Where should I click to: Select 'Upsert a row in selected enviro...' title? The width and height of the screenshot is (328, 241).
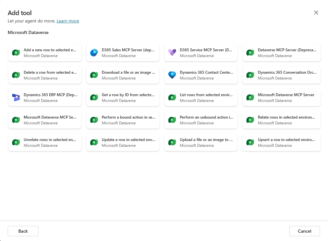tap(286, 140)
